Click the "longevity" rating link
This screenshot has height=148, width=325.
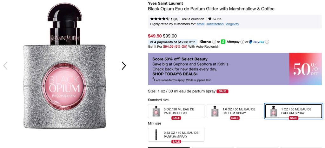[232, 24]
